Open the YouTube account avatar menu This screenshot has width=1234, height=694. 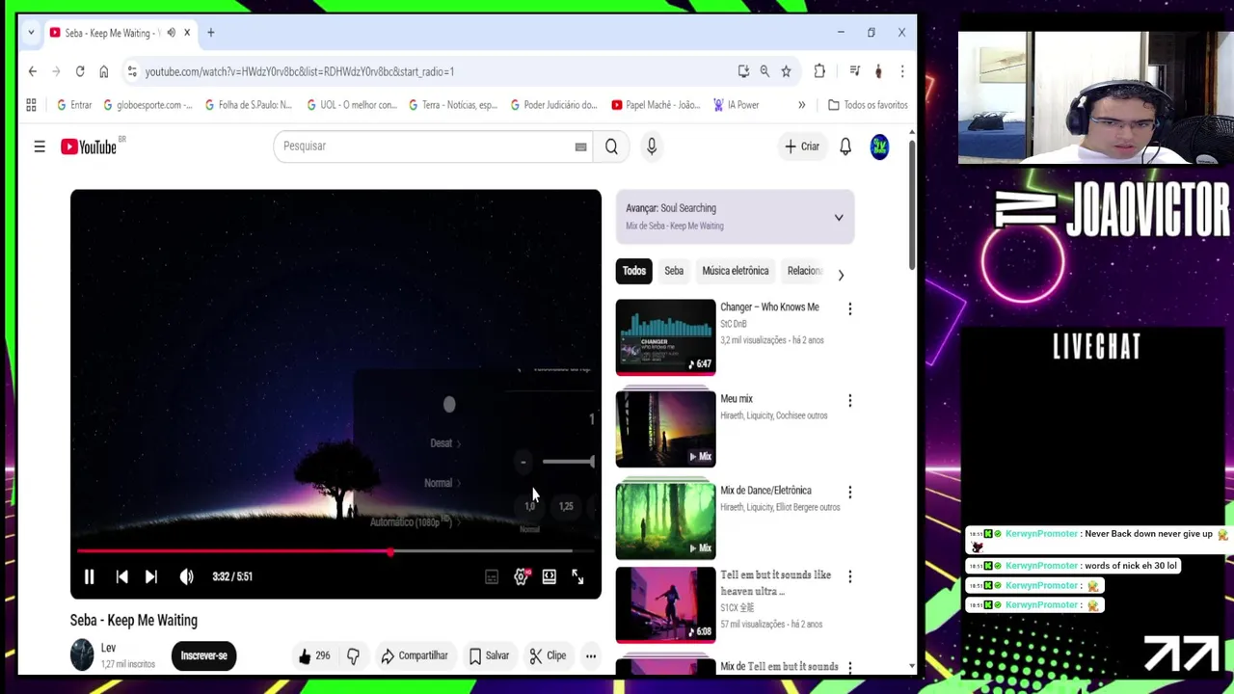pos(879,147)
